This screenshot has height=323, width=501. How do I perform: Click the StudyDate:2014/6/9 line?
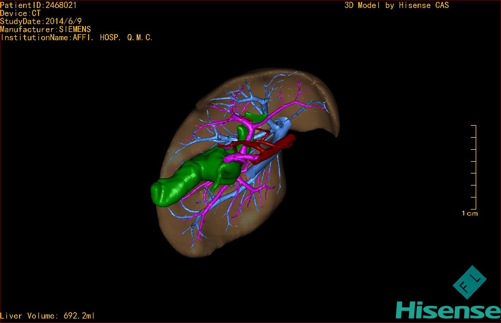41,21
